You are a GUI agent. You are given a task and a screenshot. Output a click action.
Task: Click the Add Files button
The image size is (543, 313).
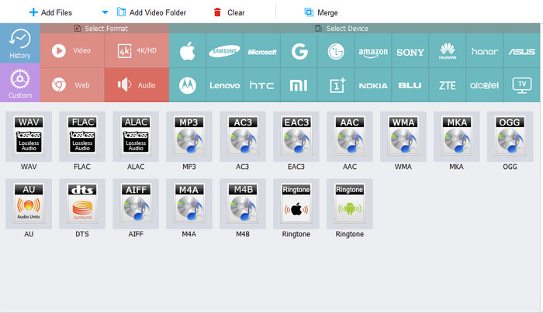(50, 13)
